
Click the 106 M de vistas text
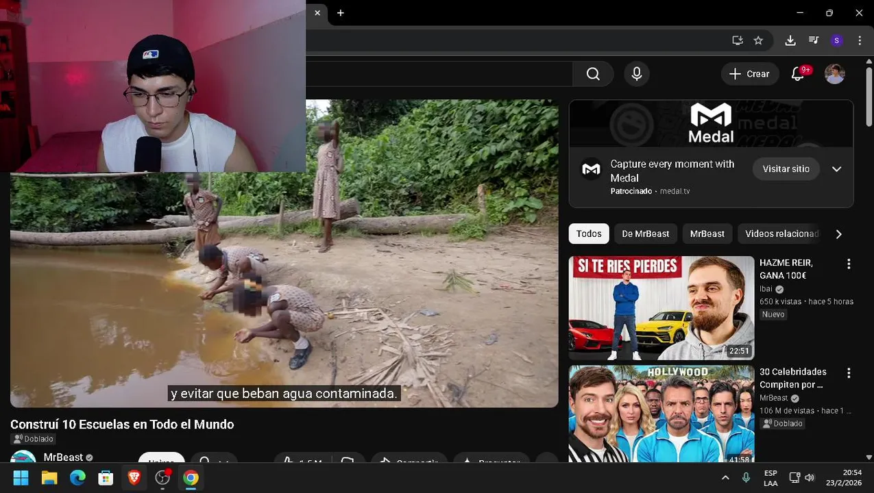tap(787, 411)
